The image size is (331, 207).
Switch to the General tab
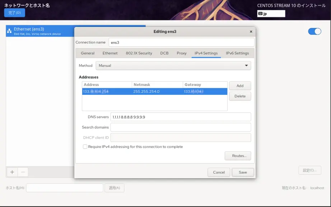[x=88, y=53]
